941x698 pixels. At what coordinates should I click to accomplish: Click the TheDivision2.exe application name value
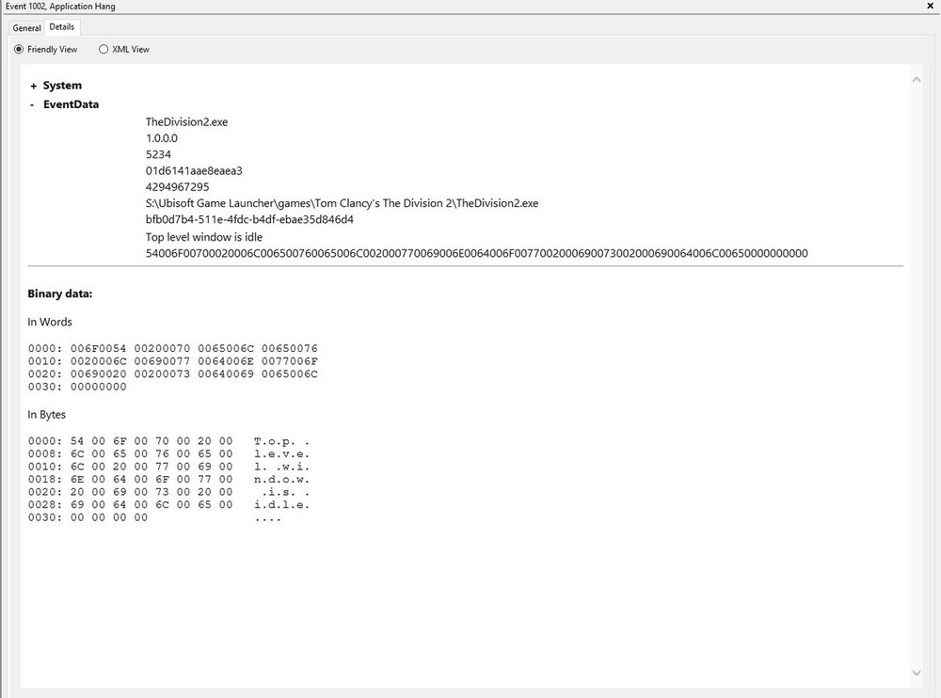186,122
